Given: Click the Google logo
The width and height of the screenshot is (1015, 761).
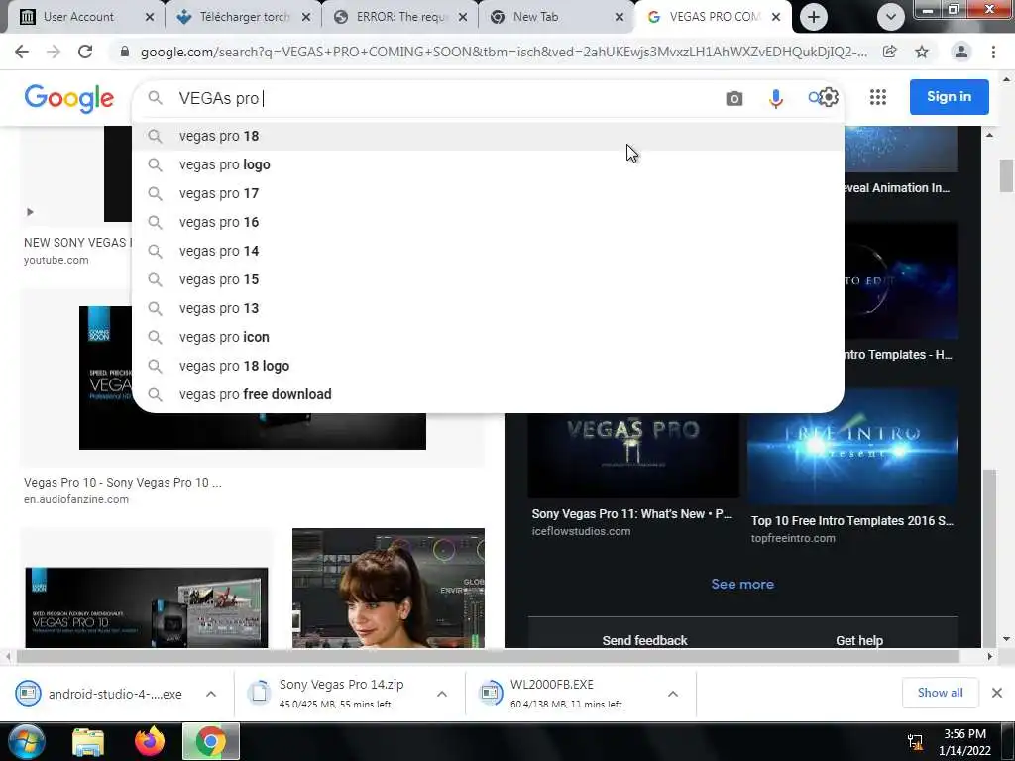Looking at the screenshot, I should point(69,98).
